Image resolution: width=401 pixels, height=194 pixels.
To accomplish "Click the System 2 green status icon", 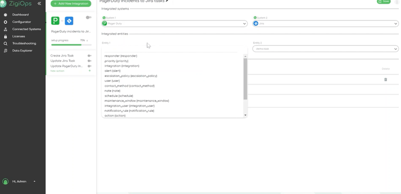I will (255, 17).
